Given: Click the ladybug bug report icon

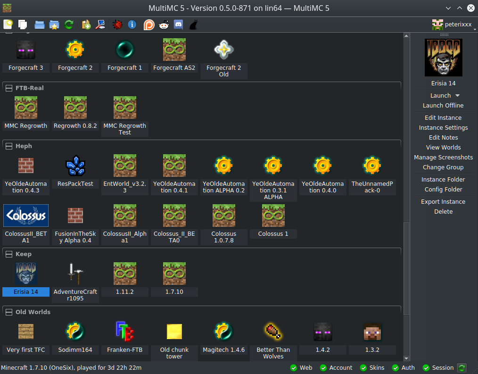Looking at the screenshot, I should pyautogui.click(x=117, y=25).
